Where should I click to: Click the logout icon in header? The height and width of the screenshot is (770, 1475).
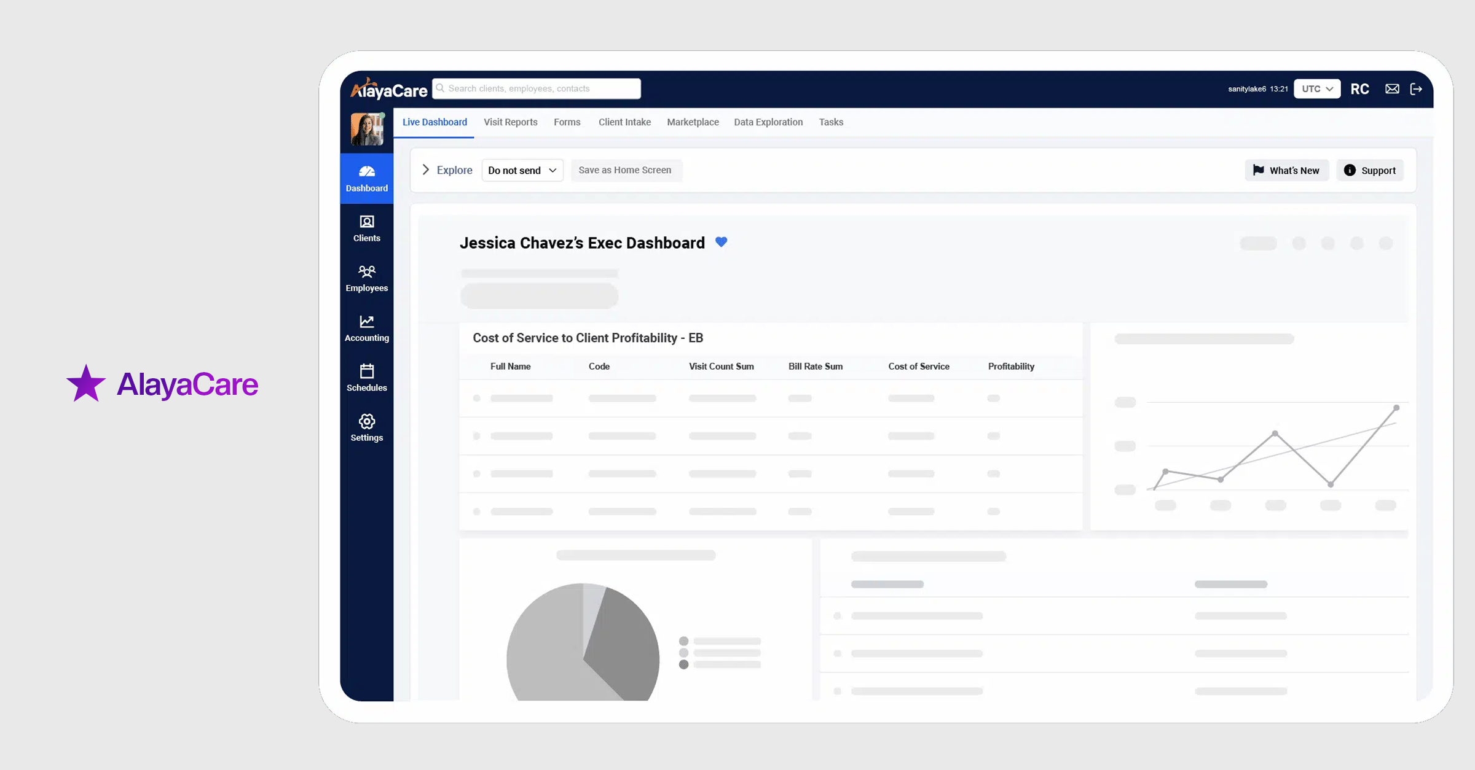[1416, 89]
